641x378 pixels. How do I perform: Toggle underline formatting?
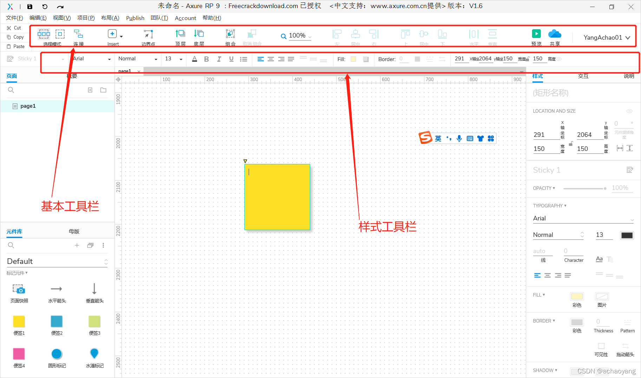click(231, 59)
